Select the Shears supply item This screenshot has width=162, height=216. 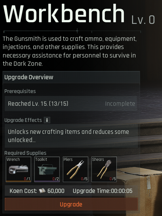pos(104,169)
